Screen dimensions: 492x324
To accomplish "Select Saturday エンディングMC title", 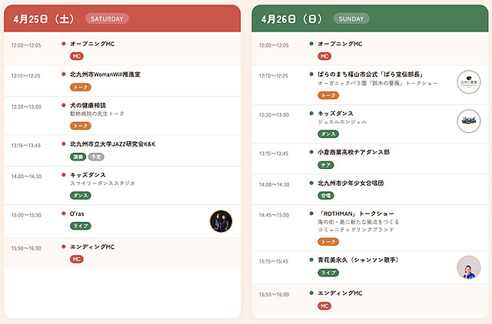I will pyautogui.click(x=92, y=247).
